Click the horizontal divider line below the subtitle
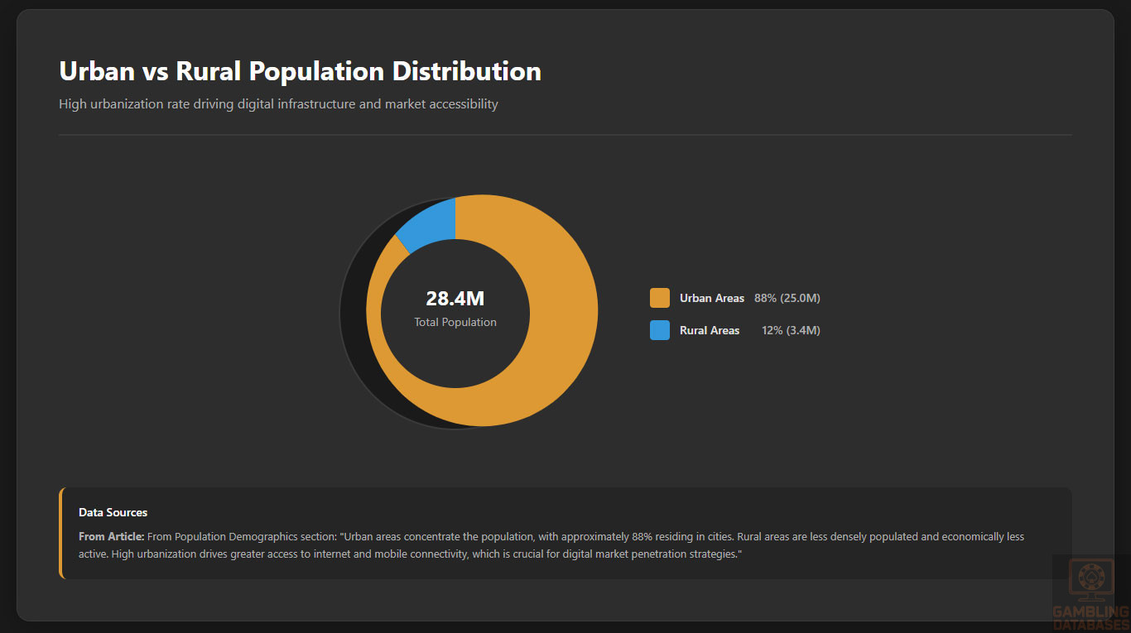 pos(565,135)
